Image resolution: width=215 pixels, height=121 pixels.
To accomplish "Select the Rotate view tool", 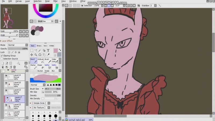I will [40, 55].
